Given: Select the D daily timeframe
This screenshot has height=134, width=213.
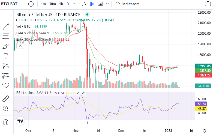Looking at the screenshot, I should tap(68, 4).
